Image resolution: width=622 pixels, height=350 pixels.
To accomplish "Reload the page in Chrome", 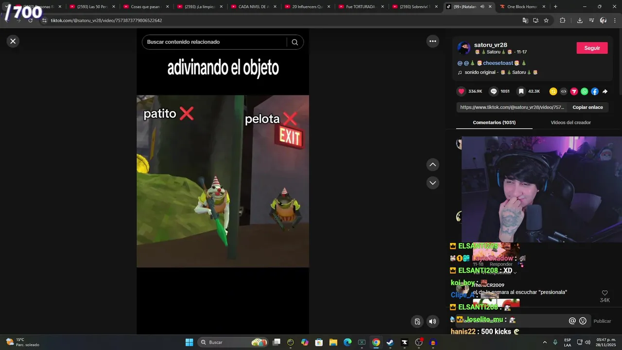I will (x=30, y=20).
